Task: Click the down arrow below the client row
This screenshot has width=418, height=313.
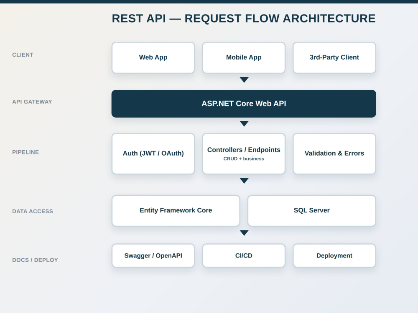Action: click(244, 80)
